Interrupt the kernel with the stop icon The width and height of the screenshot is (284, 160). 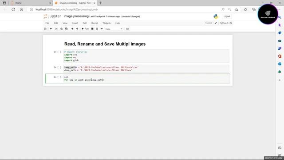[x=92, y=29]
